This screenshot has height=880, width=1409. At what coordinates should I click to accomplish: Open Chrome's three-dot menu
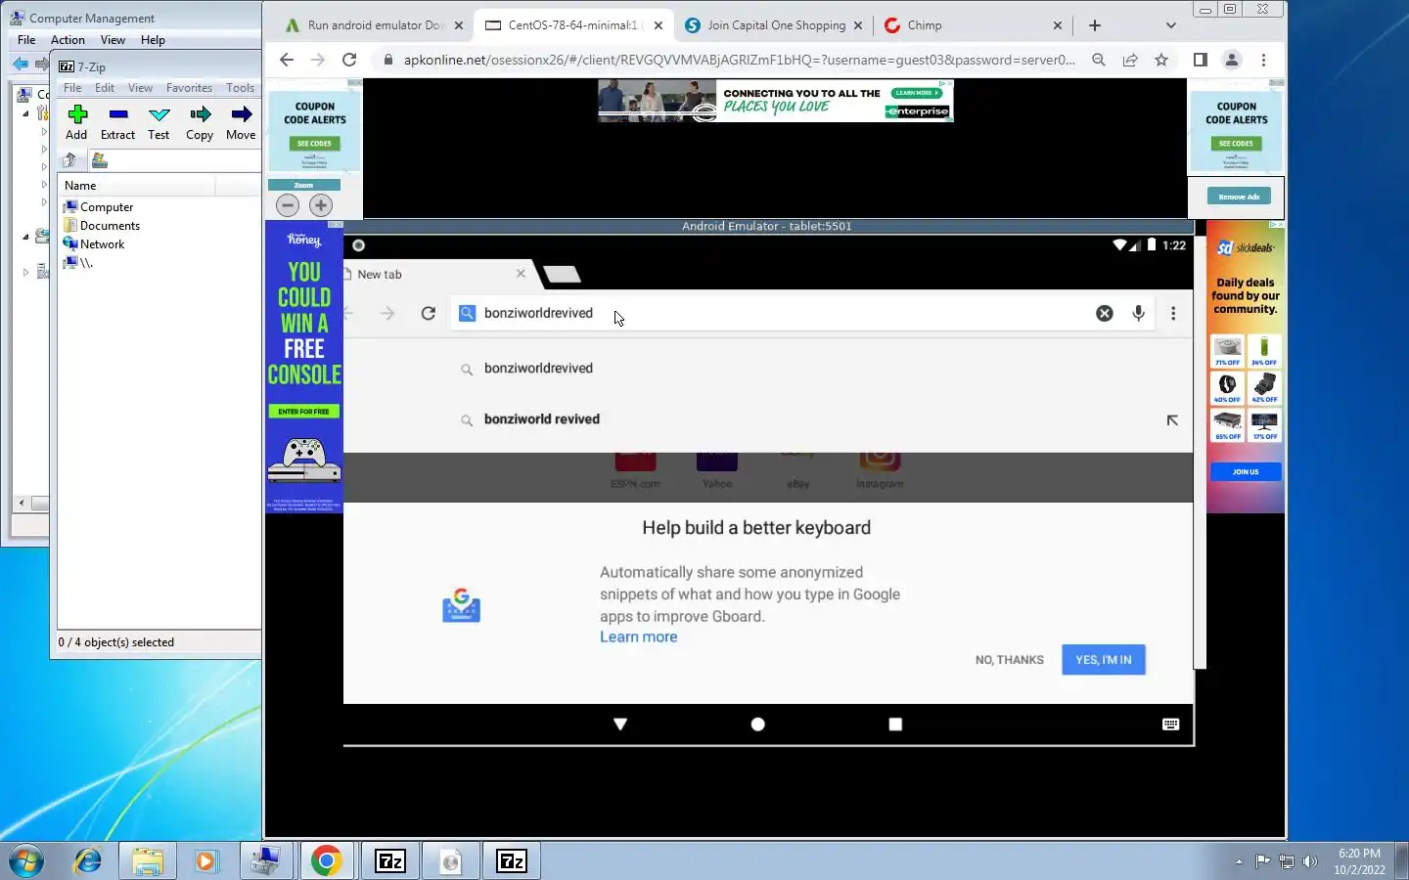1263,60
